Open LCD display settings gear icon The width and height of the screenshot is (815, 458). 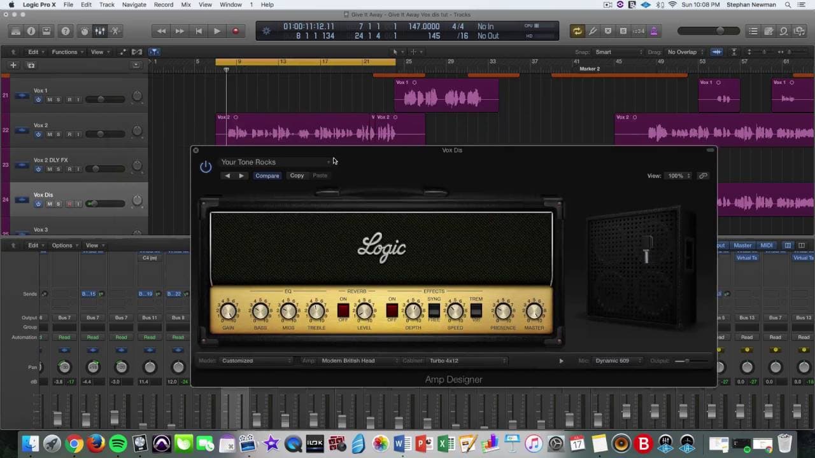pos(266,31)
